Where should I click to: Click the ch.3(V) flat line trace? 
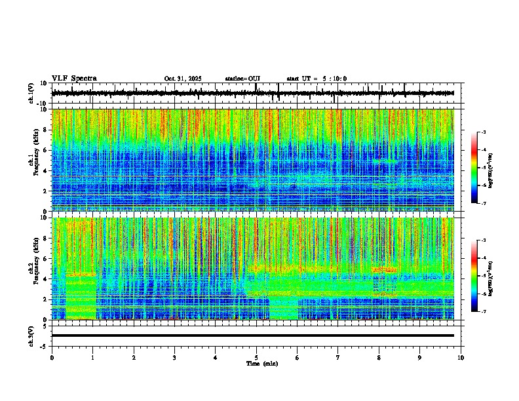coord(253,335)
